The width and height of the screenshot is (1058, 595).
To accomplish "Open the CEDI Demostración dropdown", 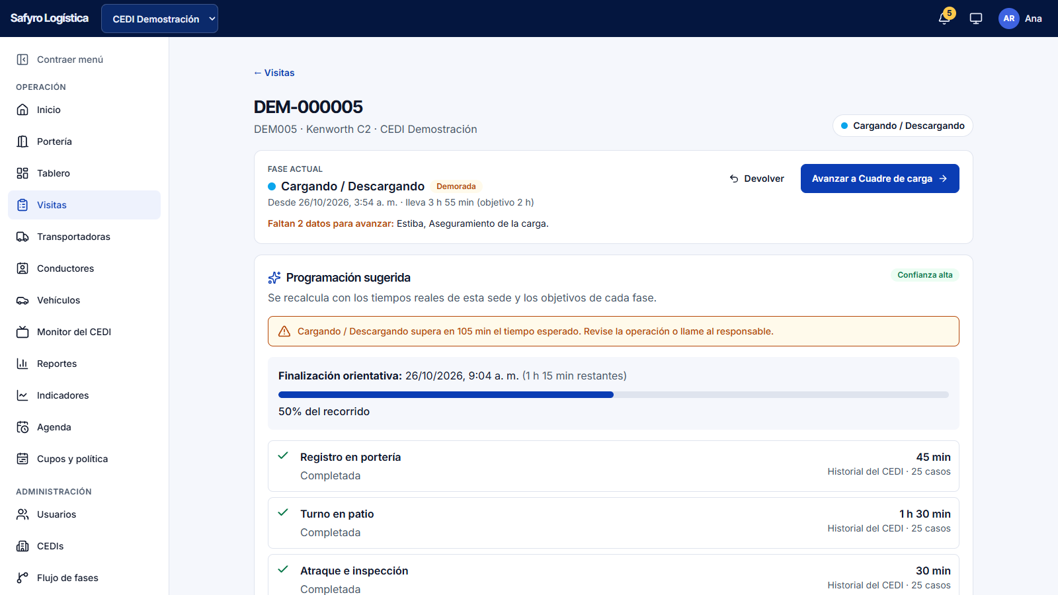I will pos(159,19).
